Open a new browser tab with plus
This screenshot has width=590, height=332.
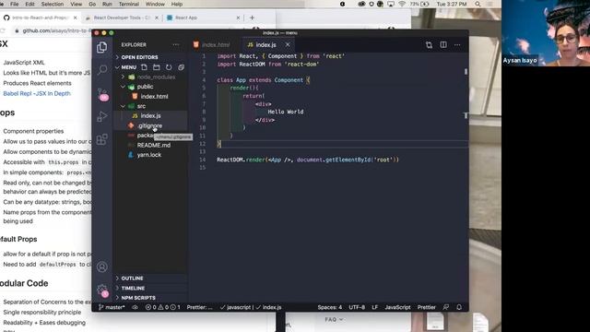[x=252, y=18]
